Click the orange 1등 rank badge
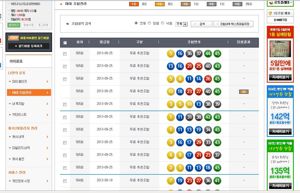This screenshot has width=300, height=193. (x=134, y=4)
